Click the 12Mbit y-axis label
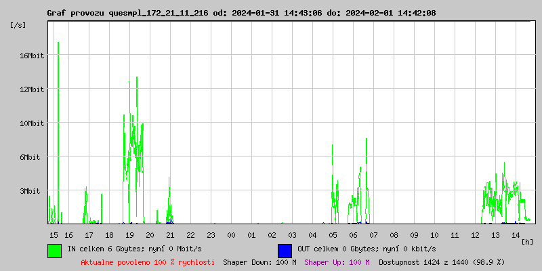The height and width of the screenshot is (271, 542). point(31,89)
